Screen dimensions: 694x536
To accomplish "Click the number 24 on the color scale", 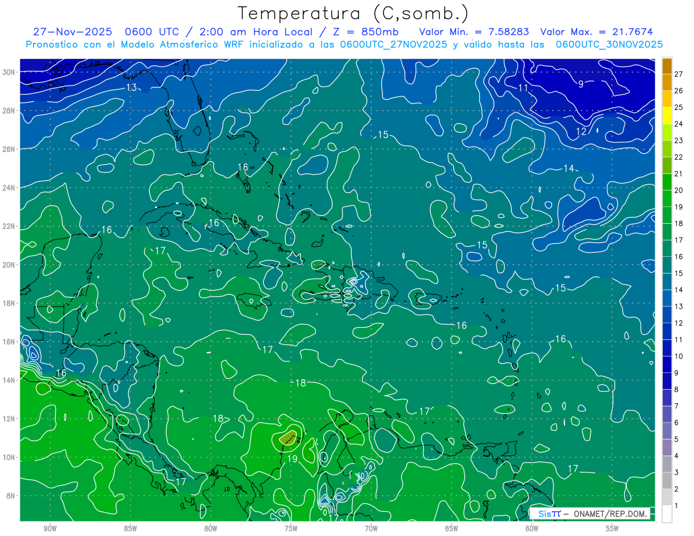I will [x=678, y=124].
